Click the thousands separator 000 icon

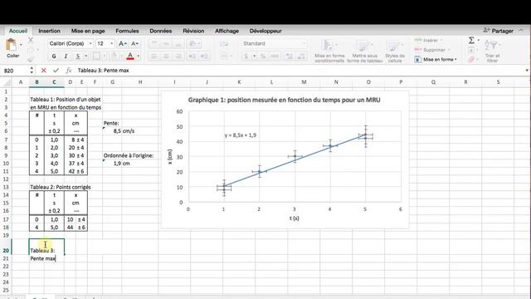pyautogui.click(x=275, y=56)
